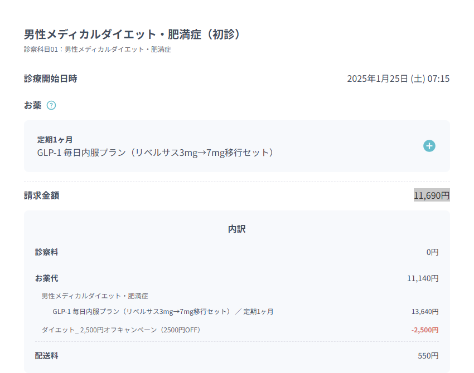
Task: Click the ダイエット_2,500円オフキャンペーン discount line
Action: 121,330
